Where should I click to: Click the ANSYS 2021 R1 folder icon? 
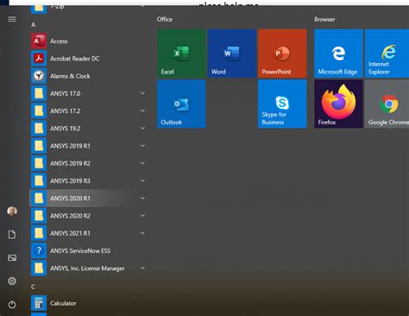pyautogui.click(x=39, y=233)
